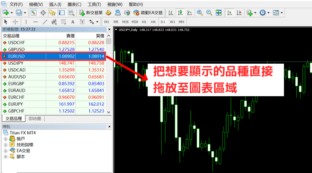Open the New Chart dropdown arrow
This screenshot has width=312, height=173.
[12, 13]
